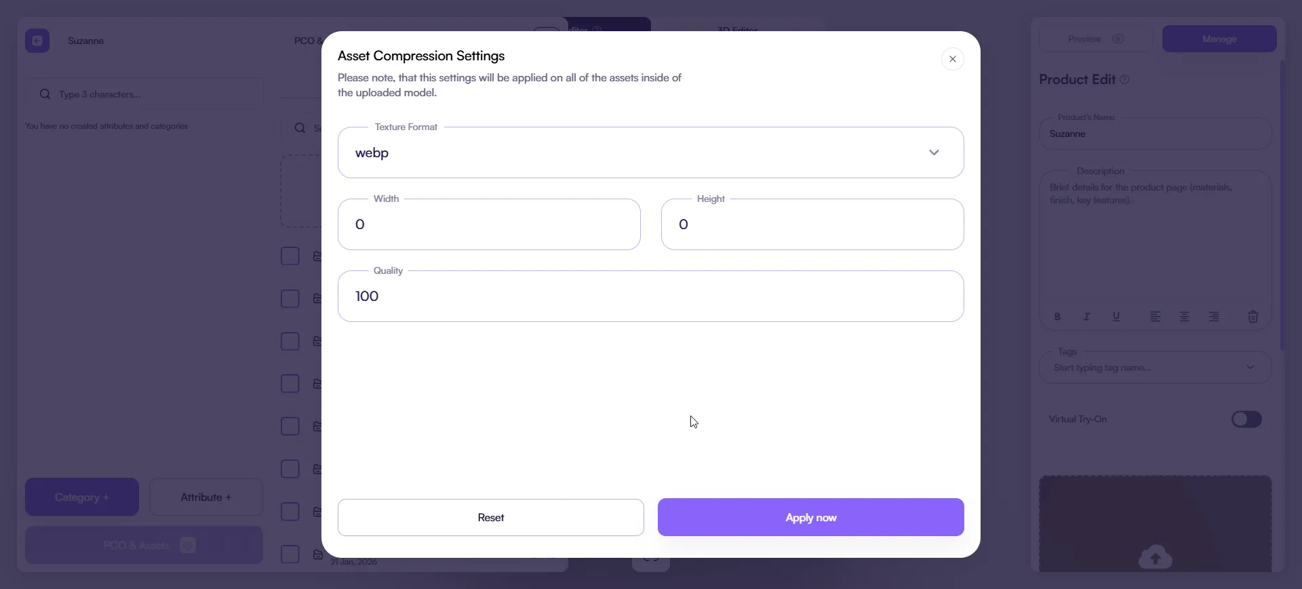Click the Reset button
Screen dimensions: 1302x589
[x=490, y=517]
